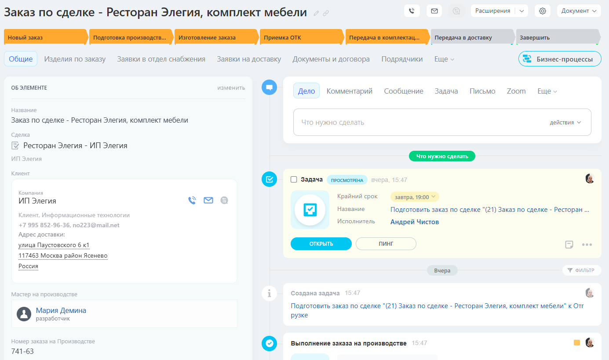Viewport: 609px width, 360px height.
Task: Open Бизнес-процессы button
Action: (x=559, y=59)
